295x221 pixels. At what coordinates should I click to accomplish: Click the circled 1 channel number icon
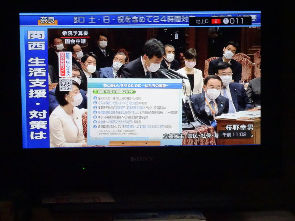coord(226,21)
